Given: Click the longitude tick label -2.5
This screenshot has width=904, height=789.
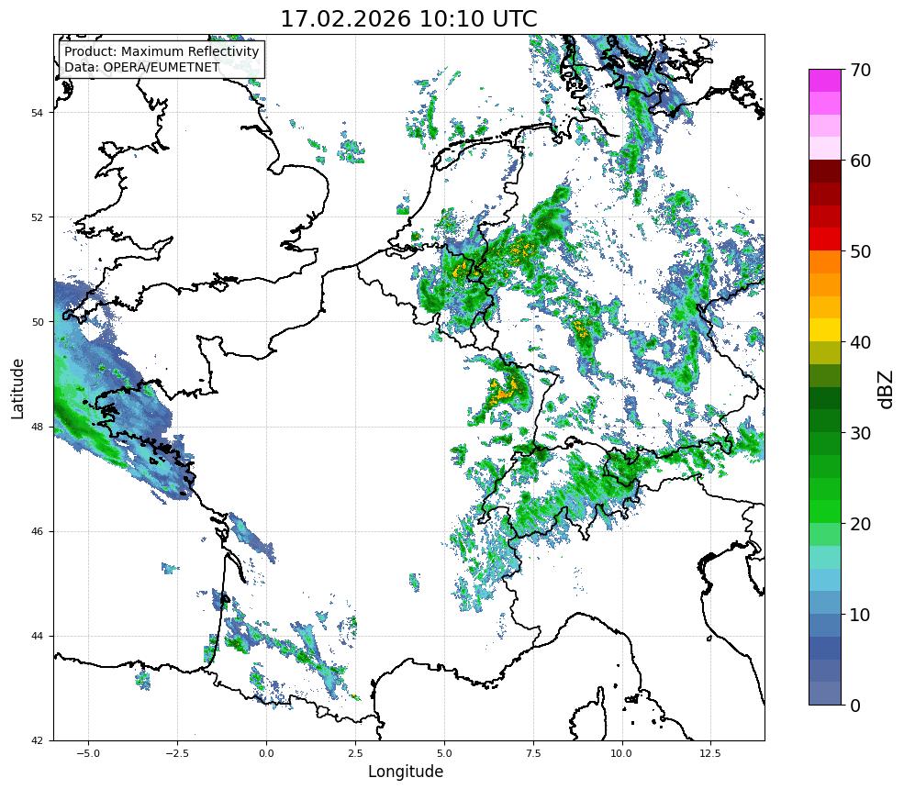Looking at the screenshot, I should click(x=177, y=753).
